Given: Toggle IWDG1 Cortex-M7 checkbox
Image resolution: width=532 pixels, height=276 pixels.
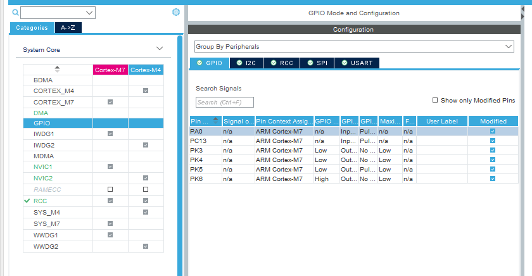Looking at the screenshot, I should pos(110,134).
